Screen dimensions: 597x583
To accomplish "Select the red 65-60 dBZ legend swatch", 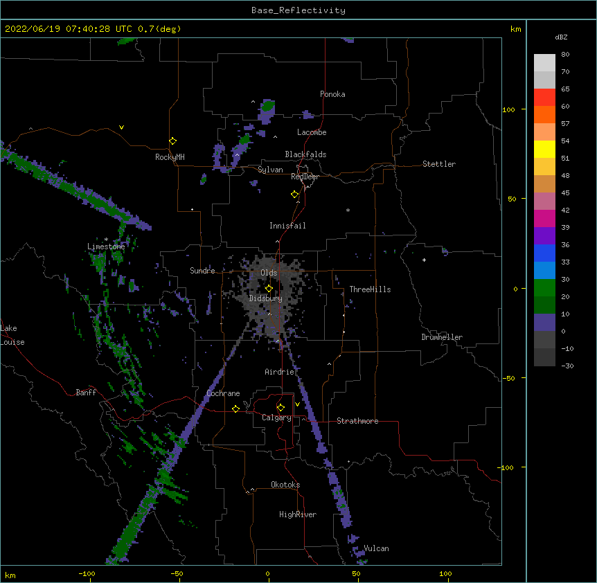I will (x=544, y=98).
